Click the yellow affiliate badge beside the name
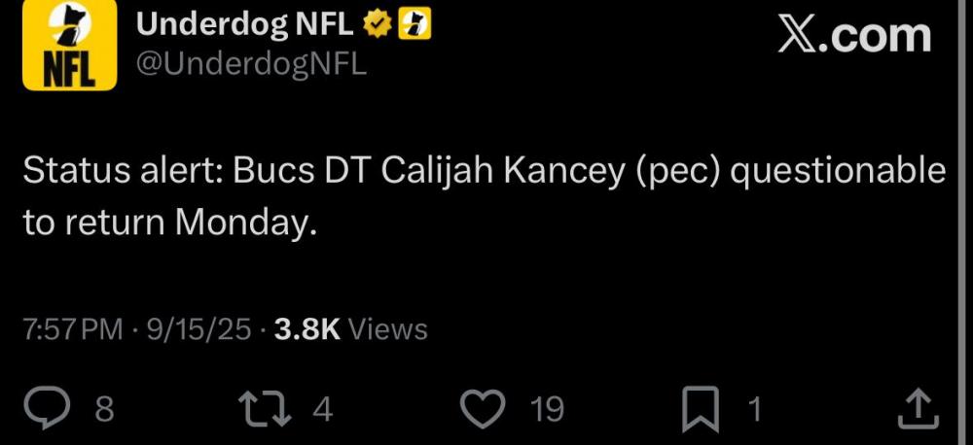 415,25
